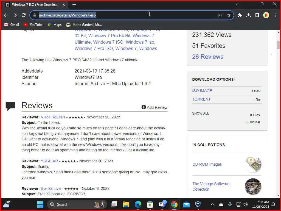Show hidden system tray icons
Screen dimensions: 281x211
[212, 204]
